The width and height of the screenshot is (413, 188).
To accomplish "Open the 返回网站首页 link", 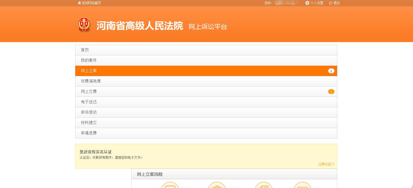I will click(x=91, y=3).
